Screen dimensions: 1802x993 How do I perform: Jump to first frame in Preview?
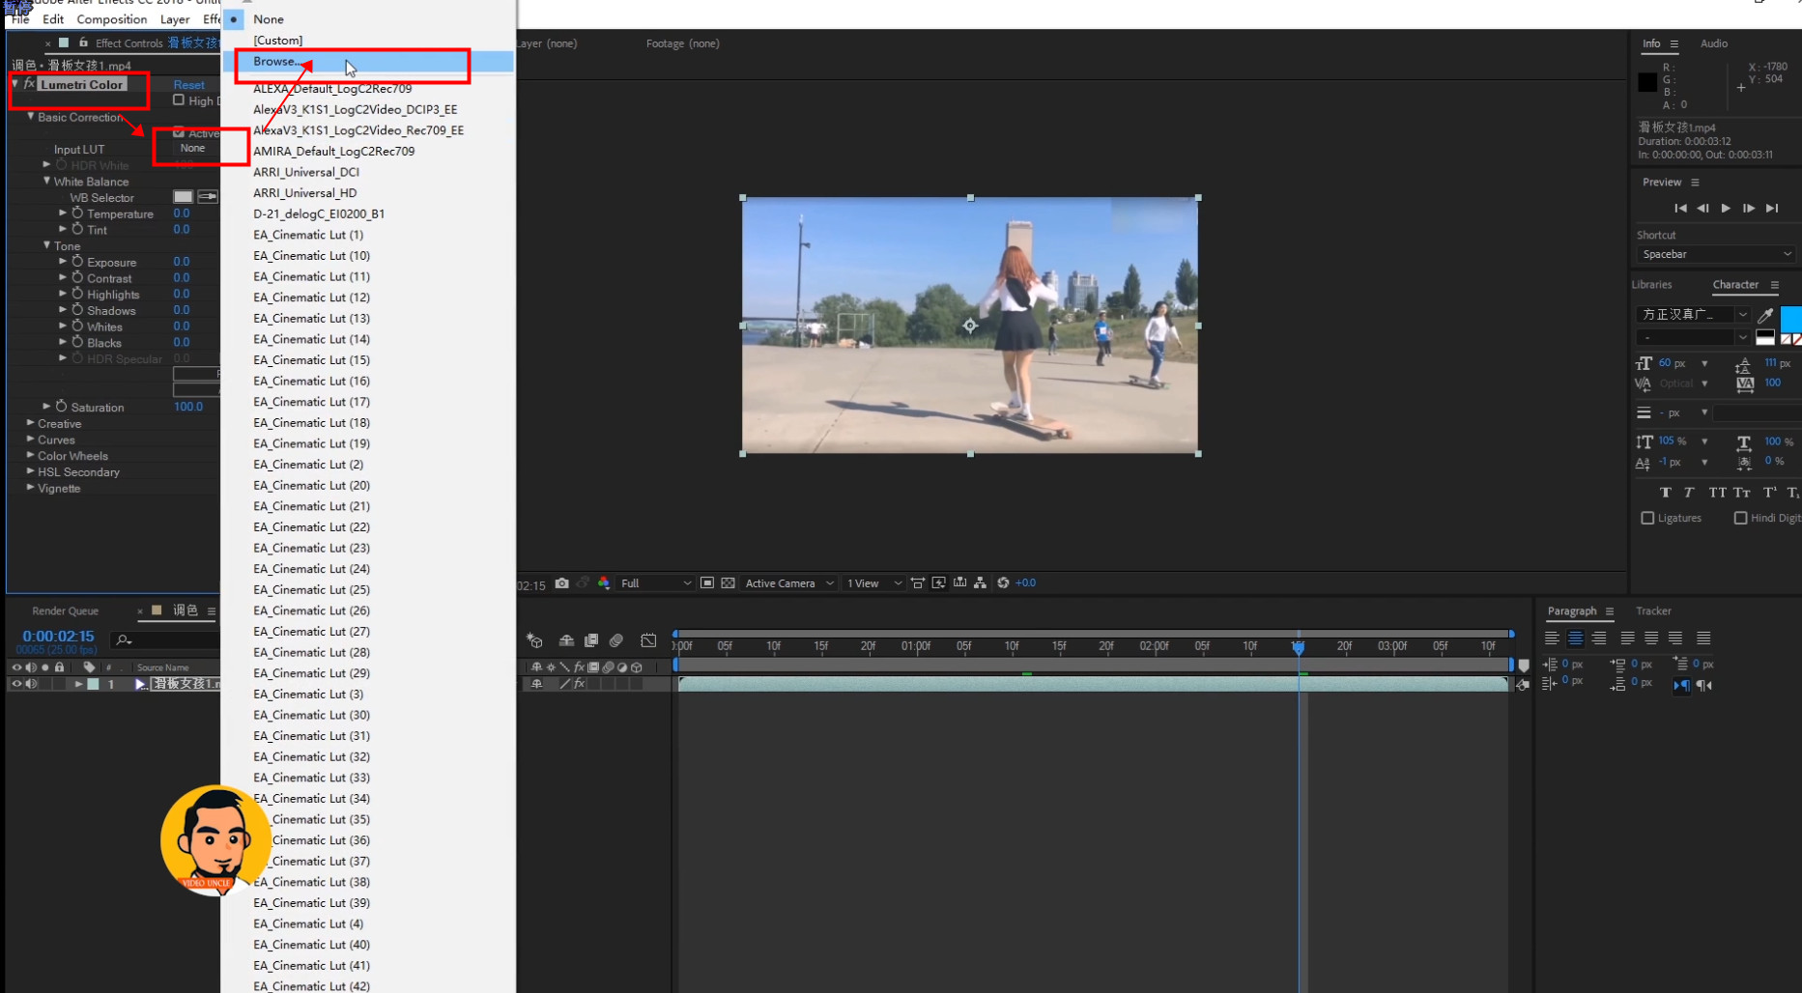tap(1680, 208)
